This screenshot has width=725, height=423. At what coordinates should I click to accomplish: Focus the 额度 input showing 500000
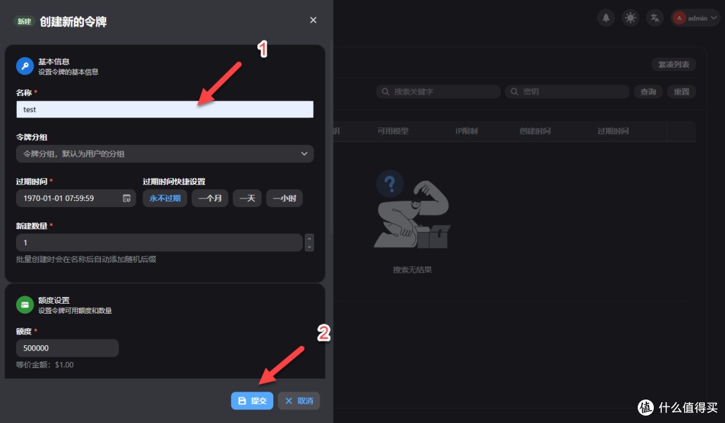[x=68, y=348]
